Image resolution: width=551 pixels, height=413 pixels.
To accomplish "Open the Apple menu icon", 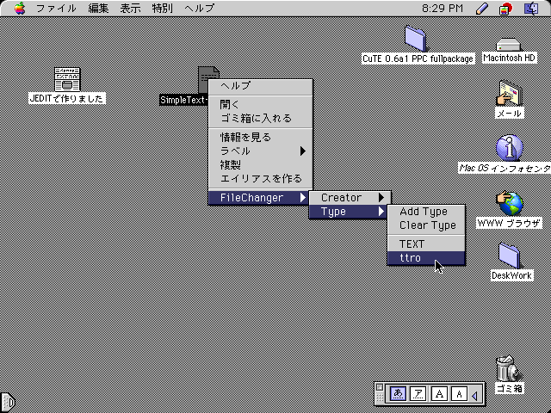I will [20, 8].
